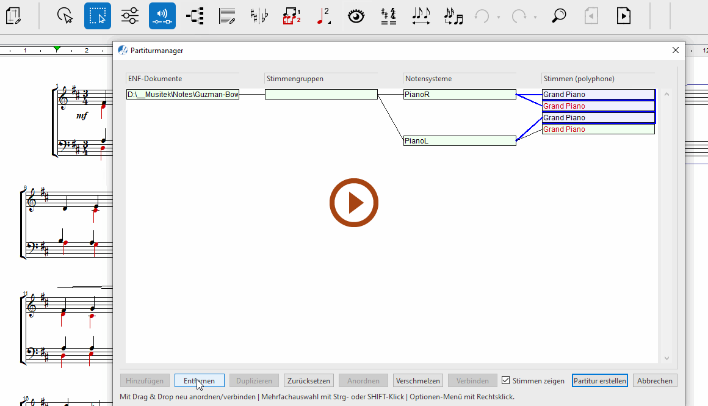Screen dimensions: 708x406
Task: Open the undo history dropdown arrow
Action: point(499,17)
